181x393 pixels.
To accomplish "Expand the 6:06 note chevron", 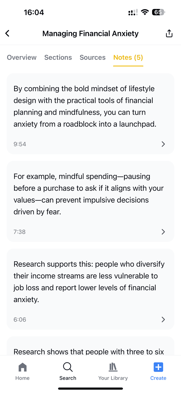I will (163, 320).
